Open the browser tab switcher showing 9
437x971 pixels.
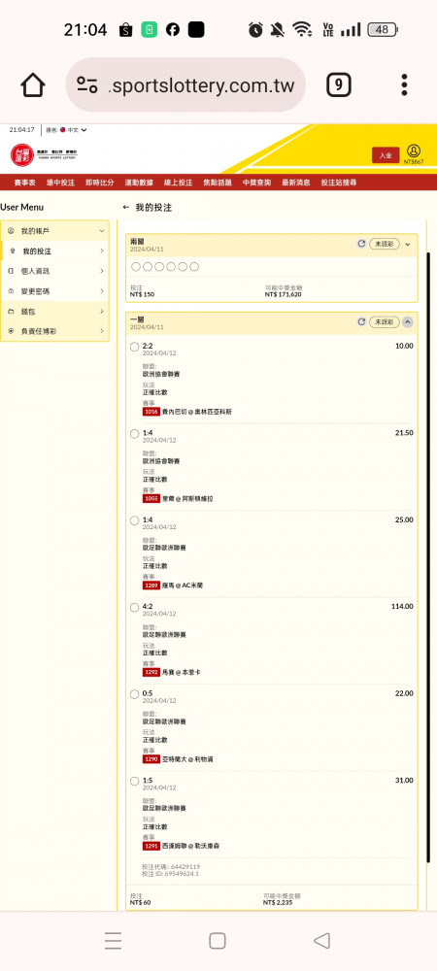[339, 85]
